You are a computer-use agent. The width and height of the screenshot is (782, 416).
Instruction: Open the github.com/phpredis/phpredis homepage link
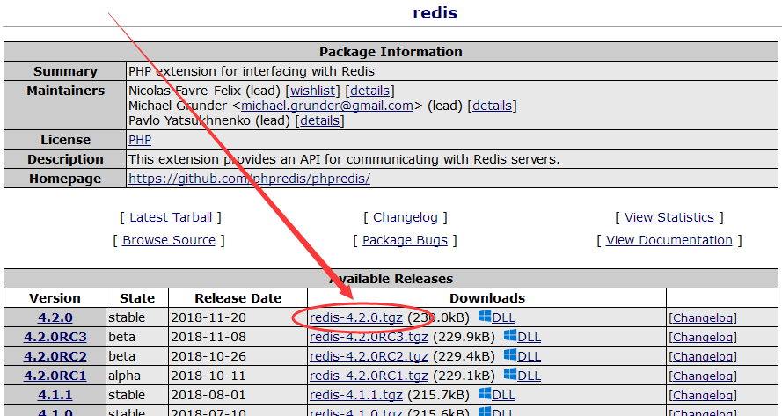pyautogui.click(x=249, y=179)
